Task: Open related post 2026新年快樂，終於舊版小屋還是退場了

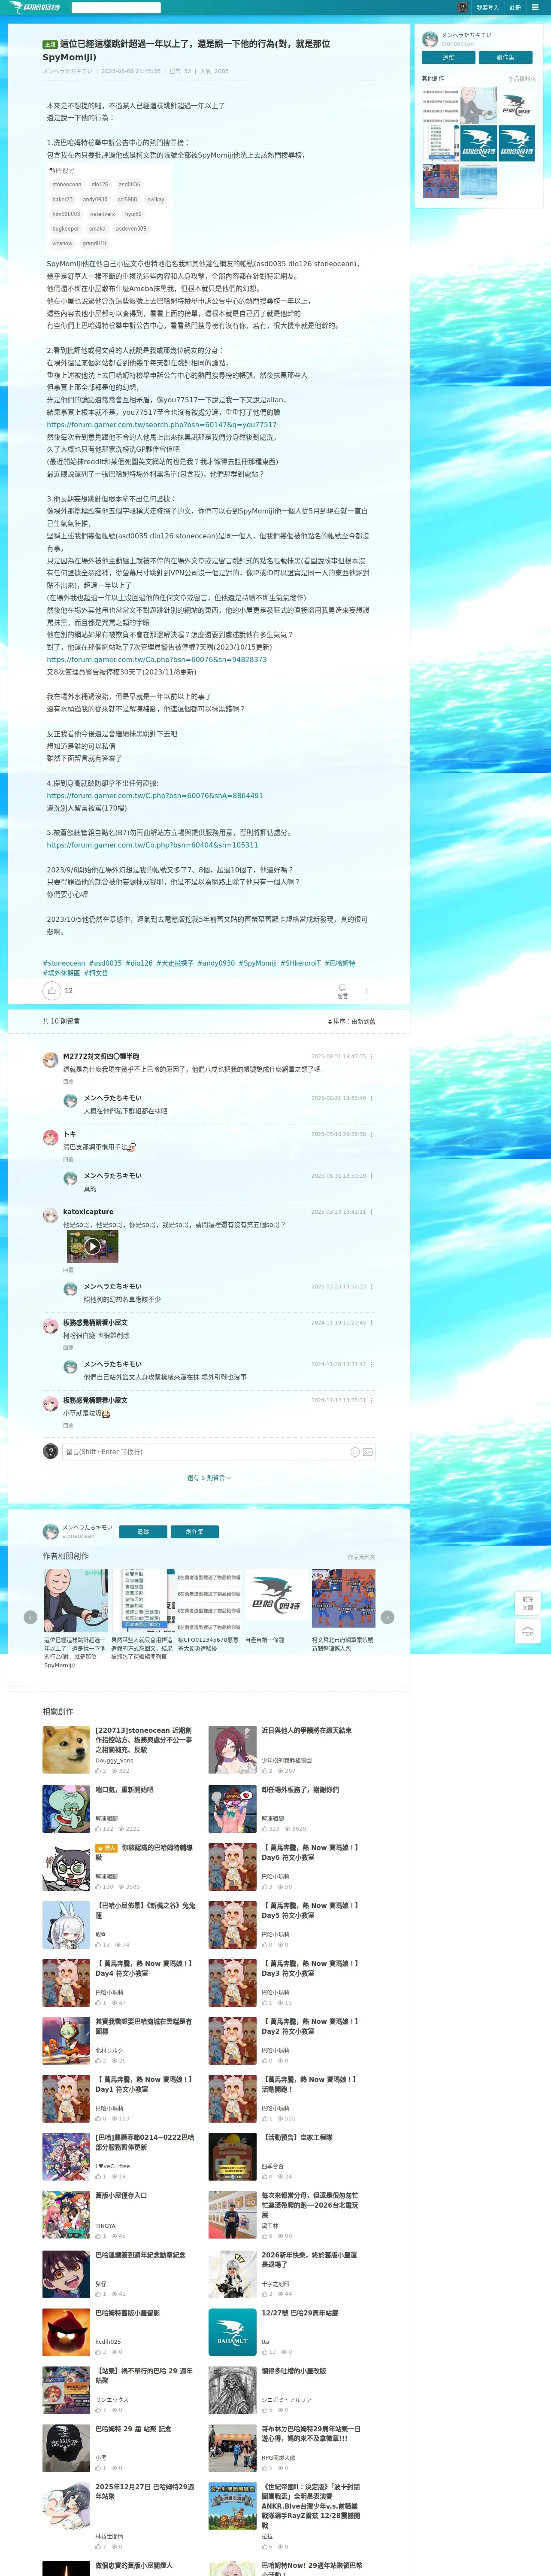Action: click(x=310, y=2259)
